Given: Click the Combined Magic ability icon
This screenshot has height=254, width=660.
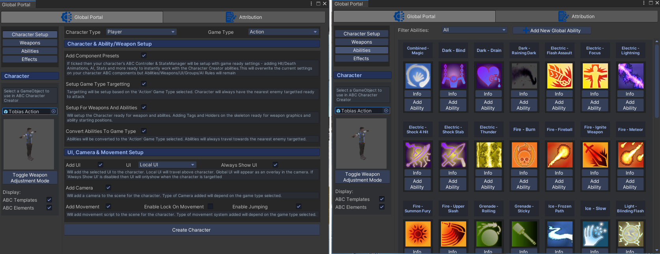Looking at the screenshot, I should point(418,76).
